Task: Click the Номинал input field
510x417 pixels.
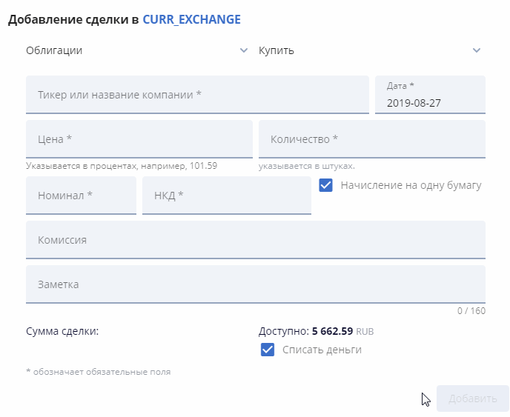Action: click(x=81, y=196)
